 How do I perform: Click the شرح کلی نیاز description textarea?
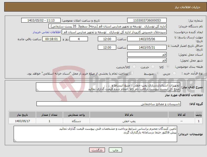108,87
